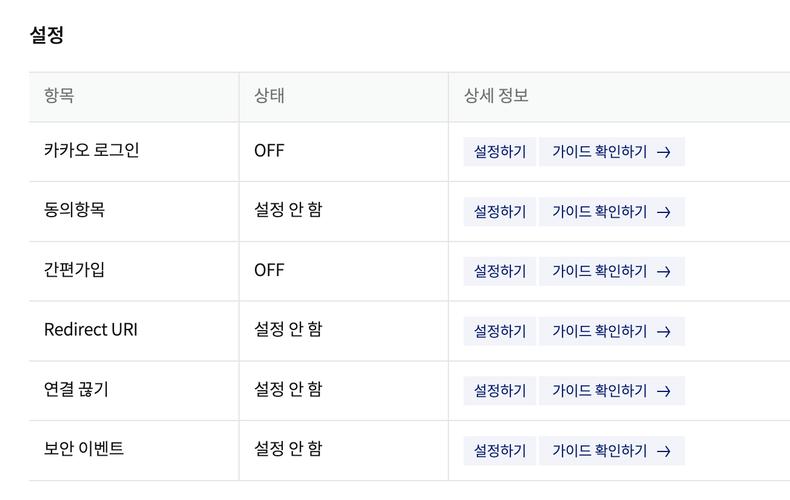Open 가이드 확인하기 for 동의항목
Screen dimensions: 790x500
612,212
